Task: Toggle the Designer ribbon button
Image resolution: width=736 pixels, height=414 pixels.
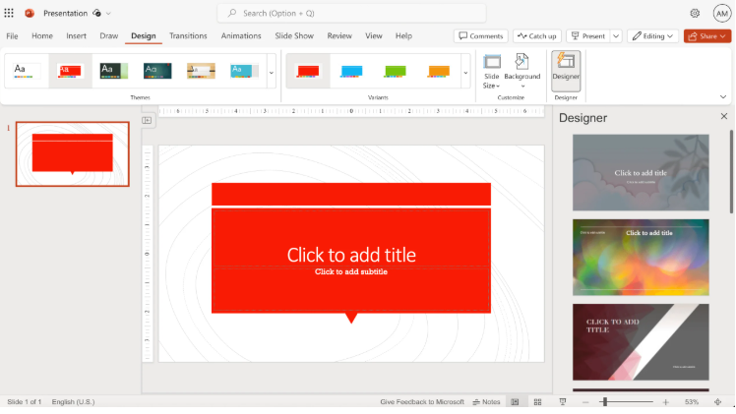Action: coord(566,71)
